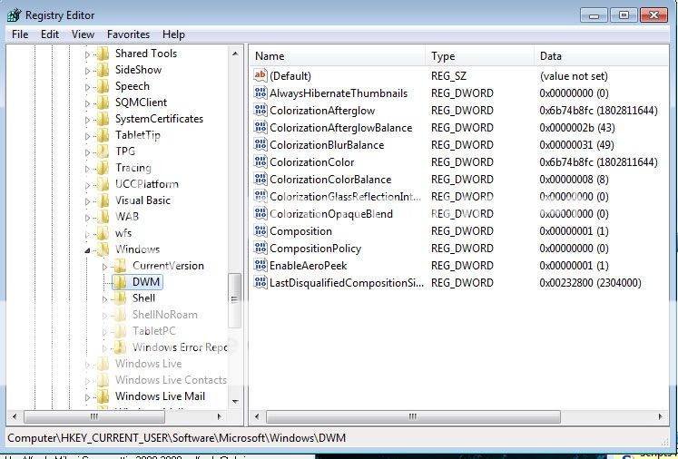Expand the CurrentVersion key arrow

[104, 266]
